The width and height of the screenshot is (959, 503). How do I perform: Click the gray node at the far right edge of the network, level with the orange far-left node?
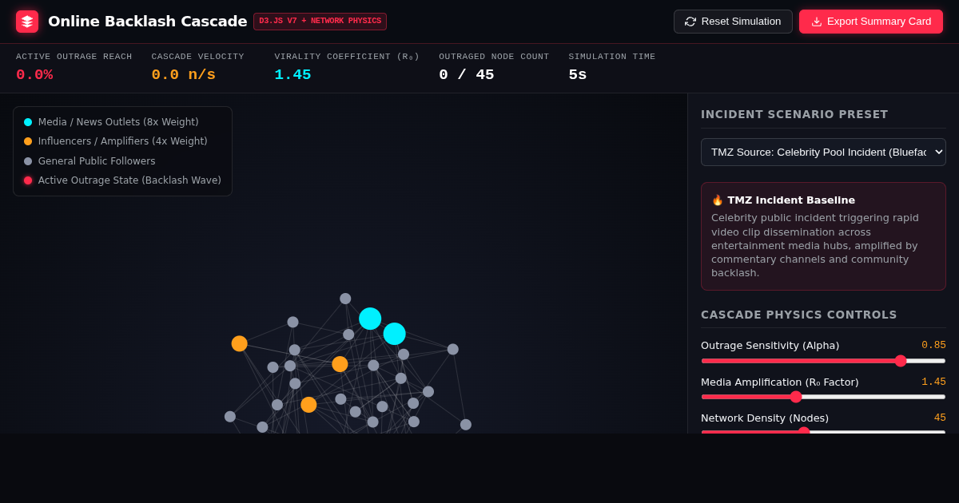coord(453,349)
